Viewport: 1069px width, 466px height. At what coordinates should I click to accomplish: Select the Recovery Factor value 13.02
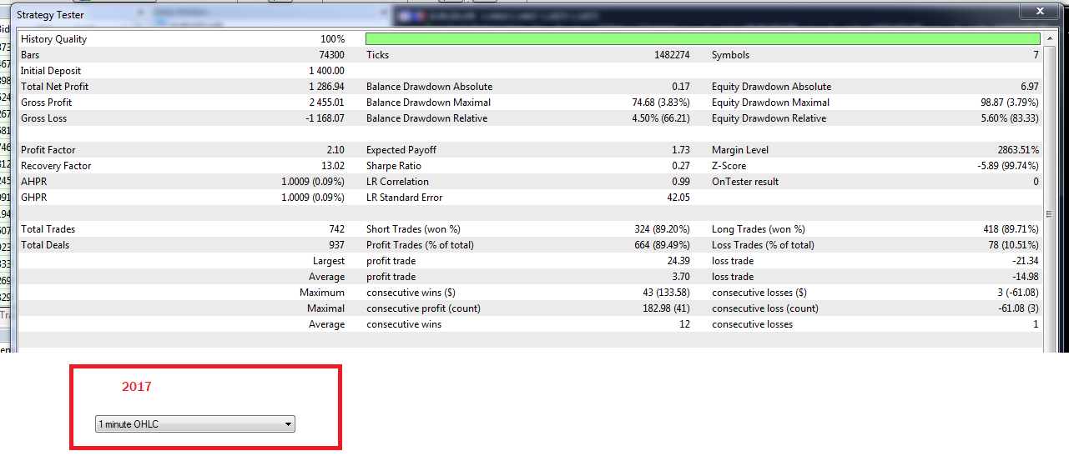pos(332,166)
